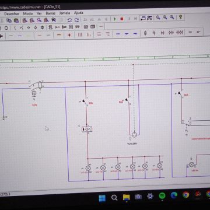Viewport: 210px width, 210px height.
Task: Select the fuse component icon
Action: (145, 33)
